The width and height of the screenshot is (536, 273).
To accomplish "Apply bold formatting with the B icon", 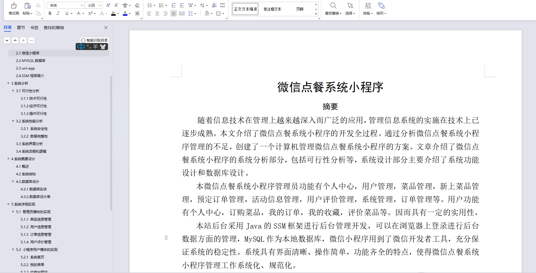I will 50,13.
